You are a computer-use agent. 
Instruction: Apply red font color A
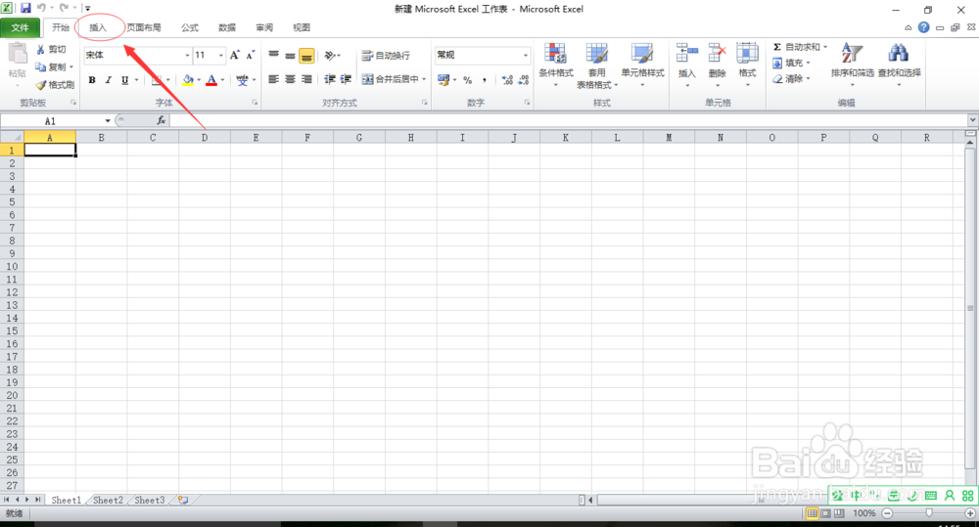(211, 80)
